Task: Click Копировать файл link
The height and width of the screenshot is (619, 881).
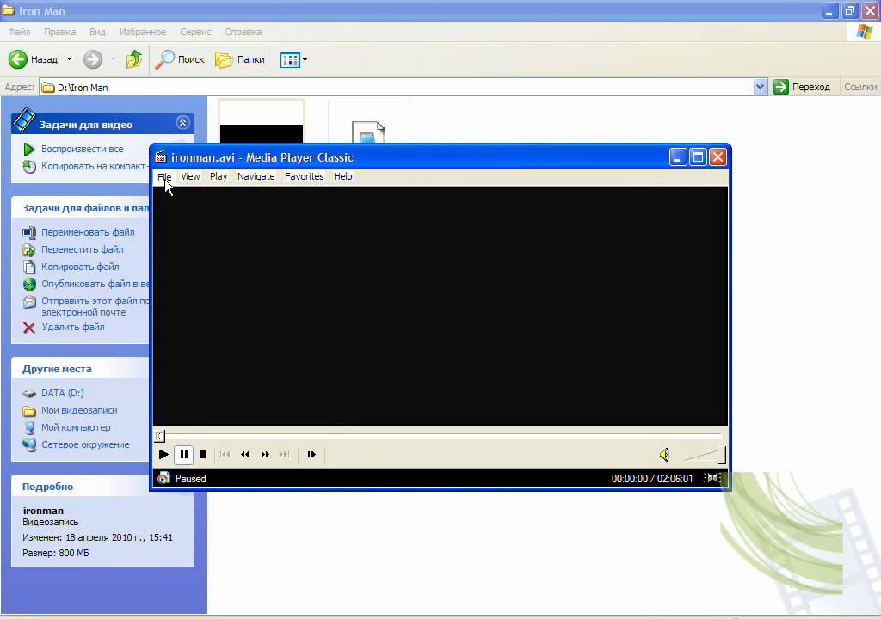Action: pos(80,267)
